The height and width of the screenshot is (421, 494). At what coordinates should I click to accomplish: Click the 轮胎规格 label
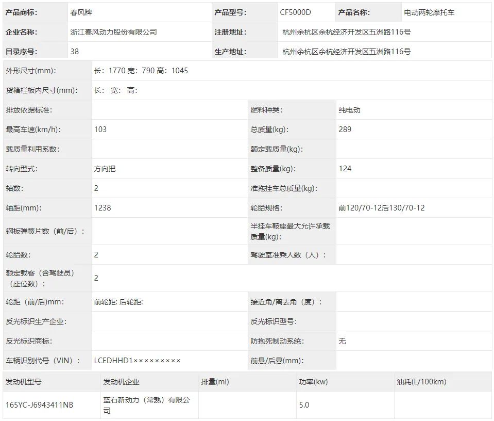(266, 208)
